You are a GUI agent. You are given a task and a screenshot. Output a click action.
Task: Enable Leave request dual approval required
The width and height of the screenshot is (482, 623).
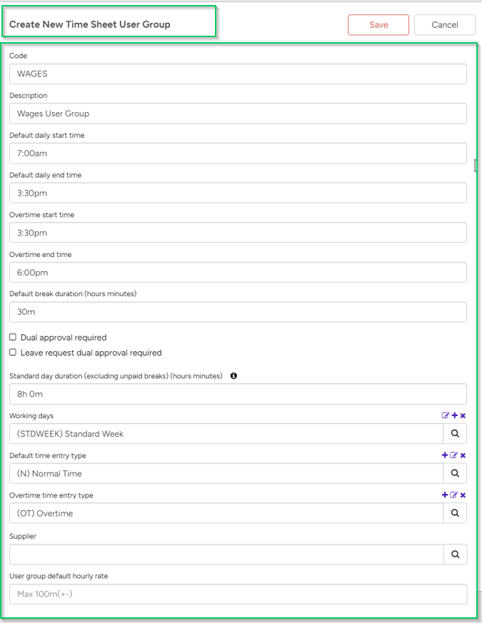tap(13, 353)
